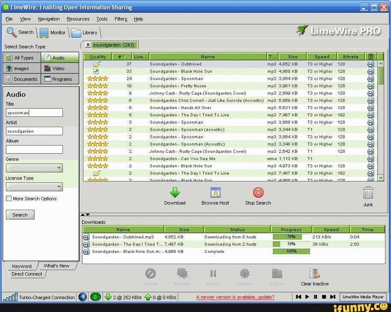The image size is (391, 312).
Task: Switch to the Monitor view icon
Action: [x=45, y=32]
